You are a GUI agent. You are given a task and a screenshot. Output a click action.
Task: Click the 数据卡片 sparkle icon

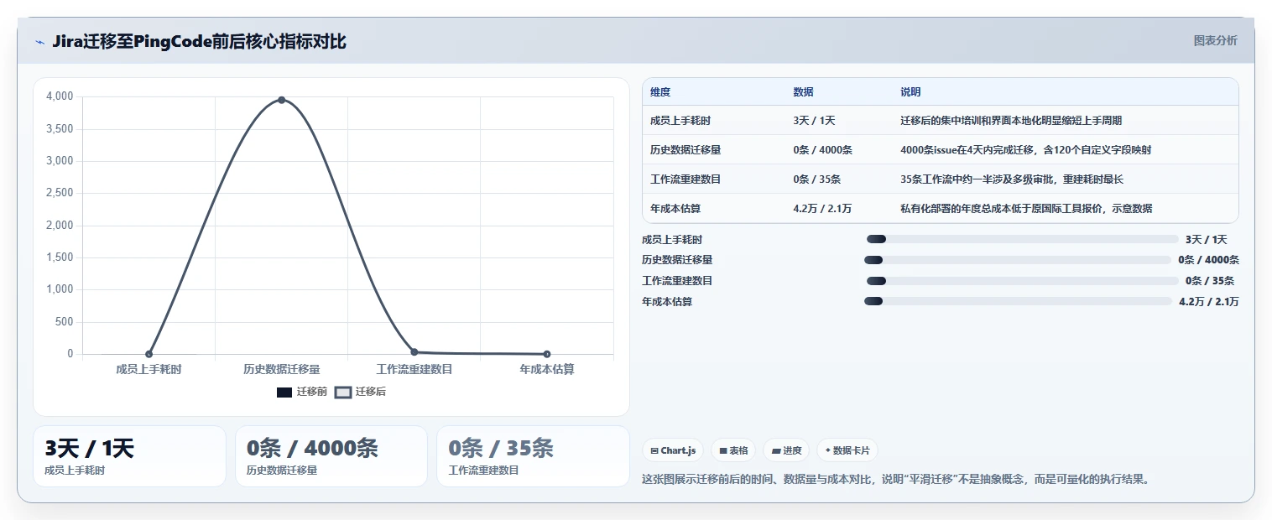pos(827,450)
